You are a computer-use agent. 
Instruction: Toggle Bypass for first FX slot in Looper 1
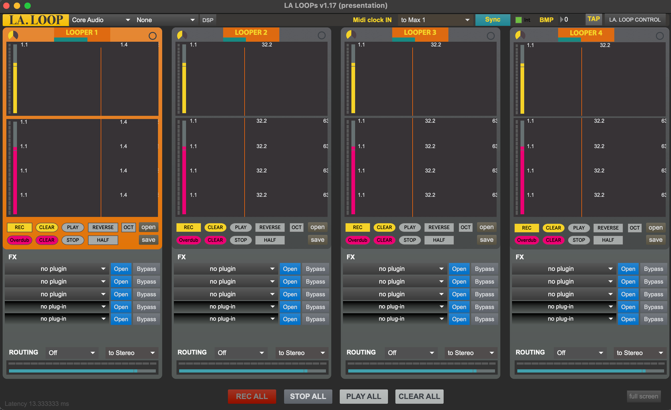[146, 269]
